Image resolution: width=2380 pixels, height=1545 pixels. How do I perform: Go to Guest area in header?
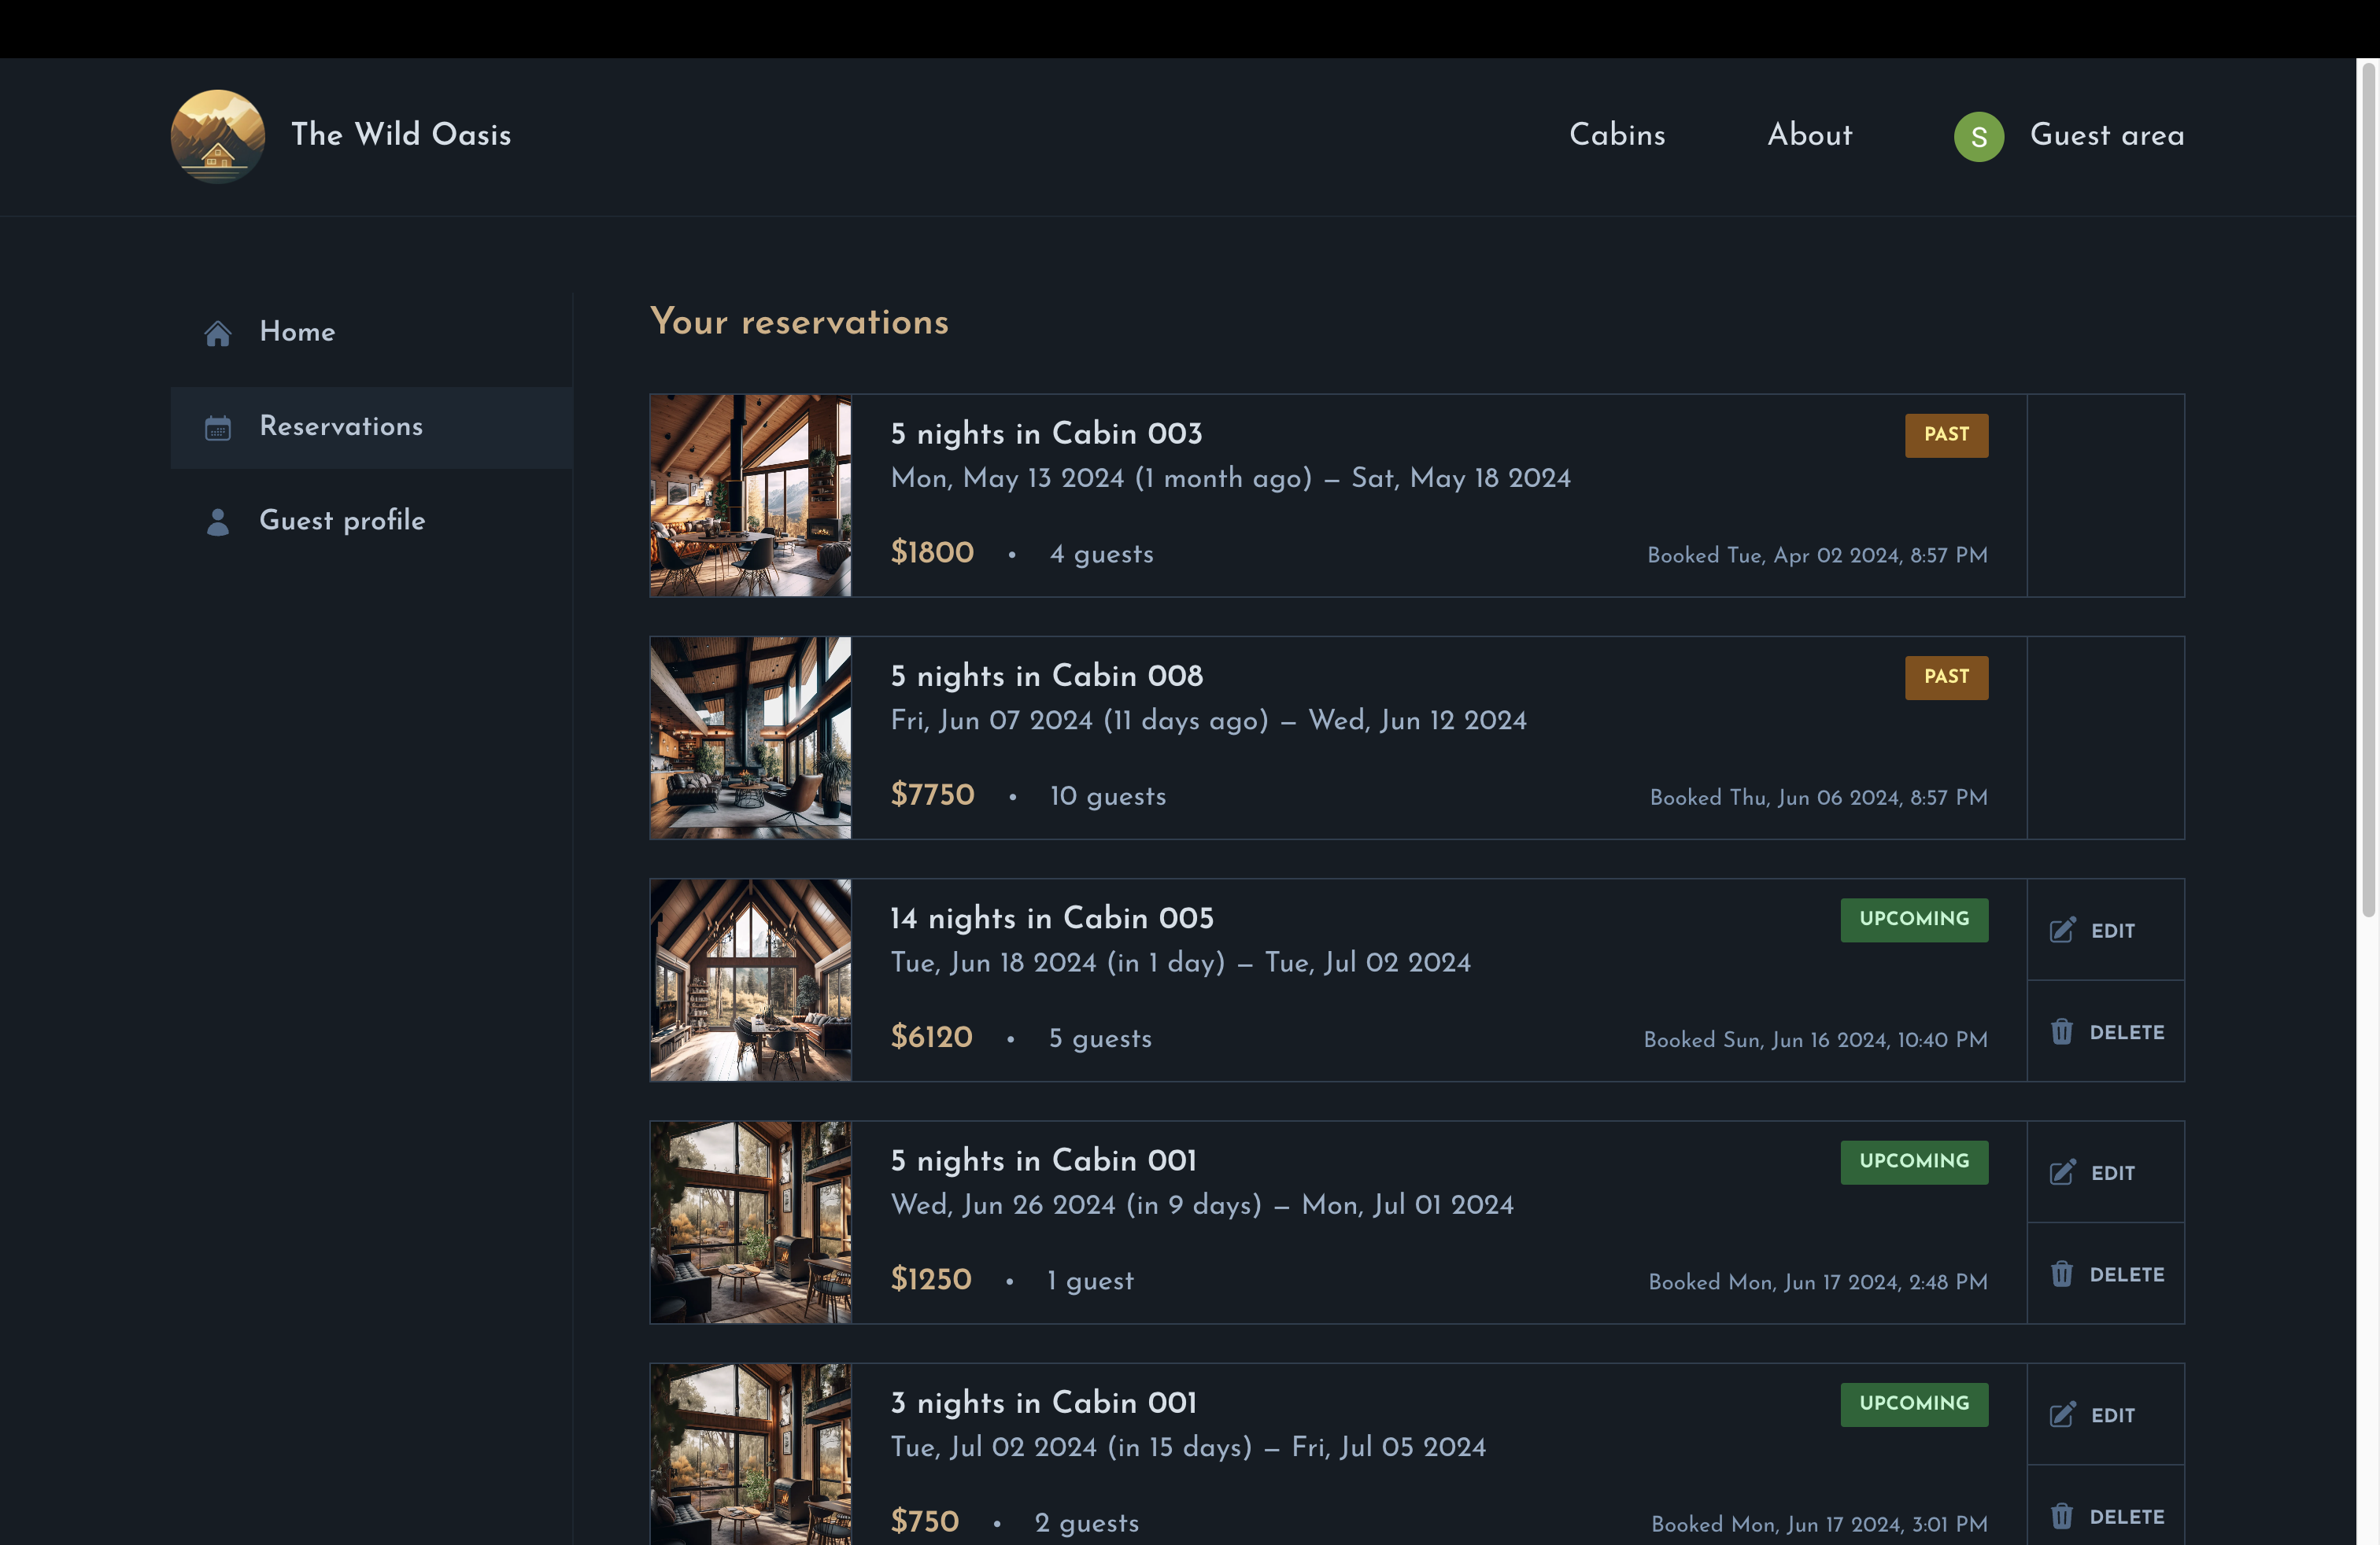click(2069, 136)
